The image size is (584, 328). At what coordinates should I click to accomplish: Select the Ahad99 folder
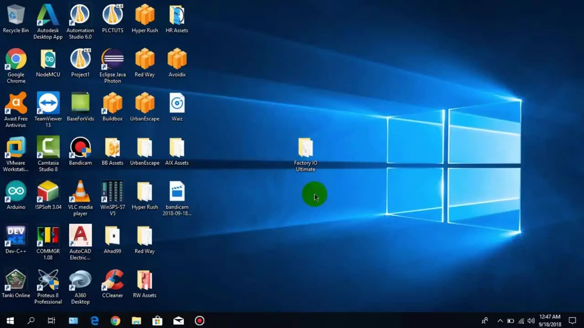113,240
